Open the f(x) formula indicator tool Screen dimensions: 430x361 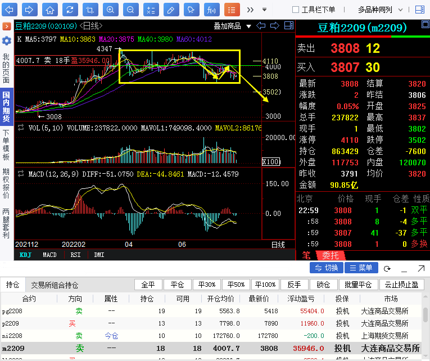pos(211,10)
